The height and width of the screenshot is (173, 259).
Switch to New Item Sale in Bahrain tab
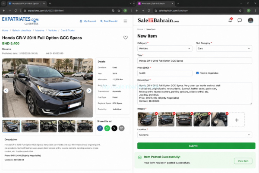point(155,3)
